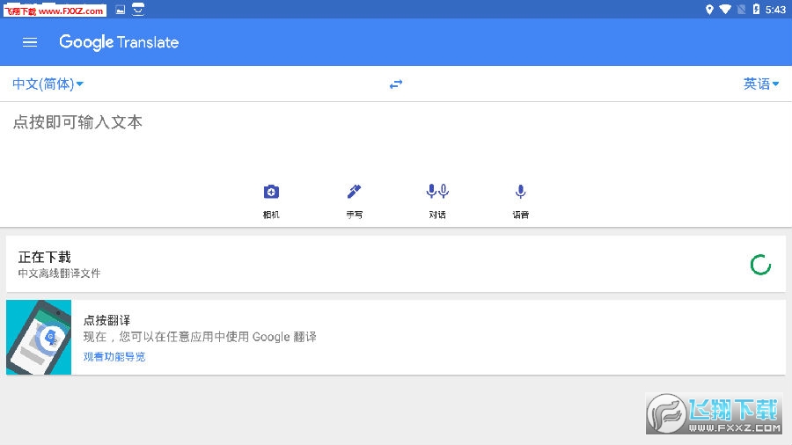Click the 观看功能导览 link
Viewport: 792px width, 445px height.
114,357
